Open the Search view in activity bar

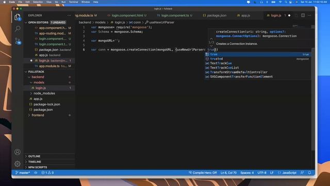click(18, 28)
